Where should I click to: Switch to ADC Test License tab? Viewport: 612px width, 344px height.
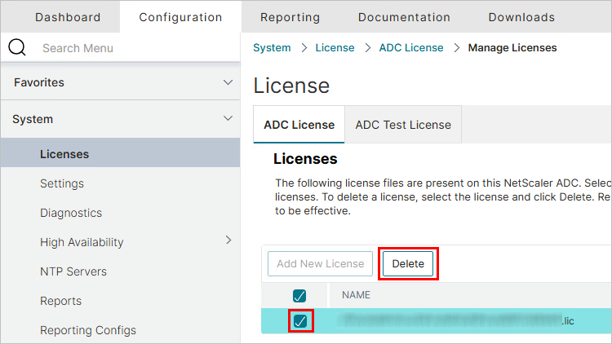tap(403, 125)
